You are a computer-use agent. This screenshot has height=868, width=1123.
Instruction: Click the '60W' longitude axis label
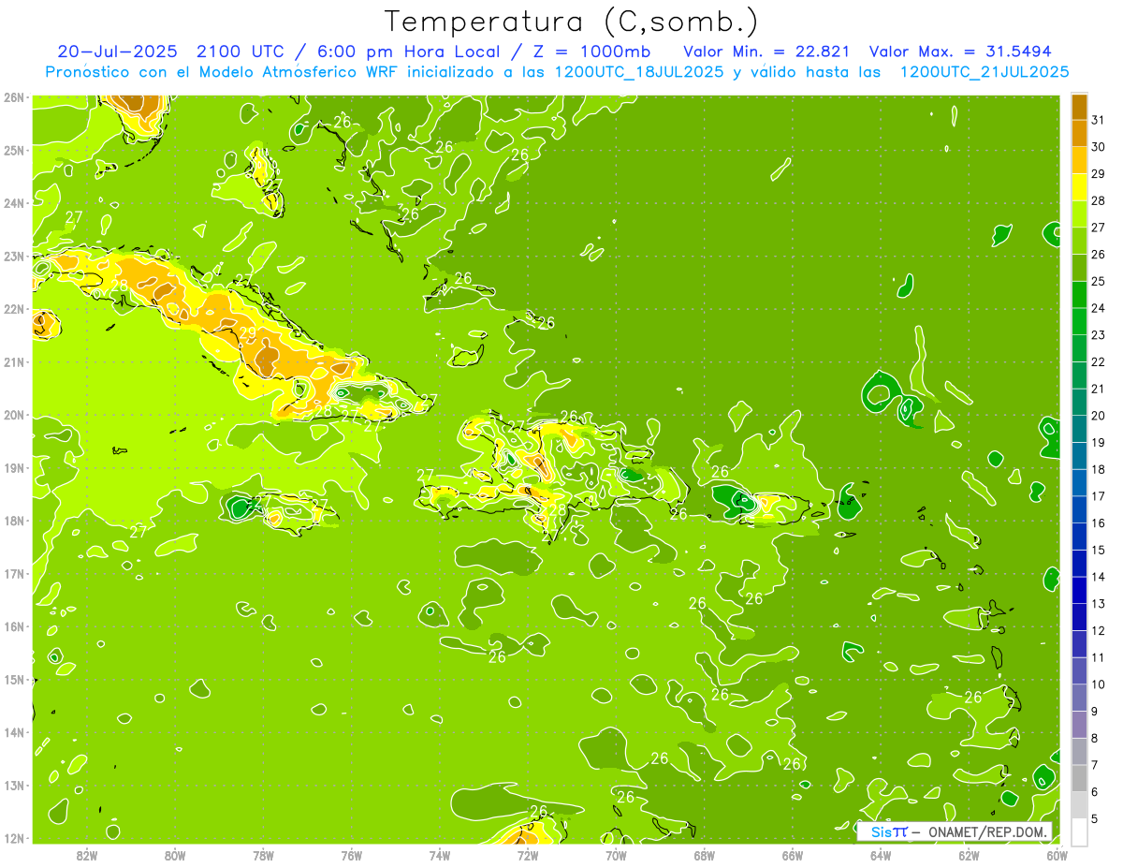[x=1057, y=855]
